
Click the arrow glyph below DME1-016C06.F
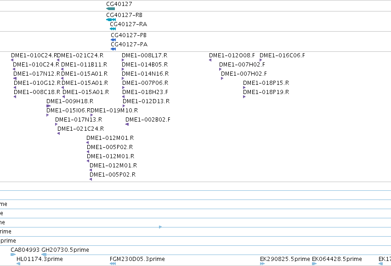[x=261, y=60]
